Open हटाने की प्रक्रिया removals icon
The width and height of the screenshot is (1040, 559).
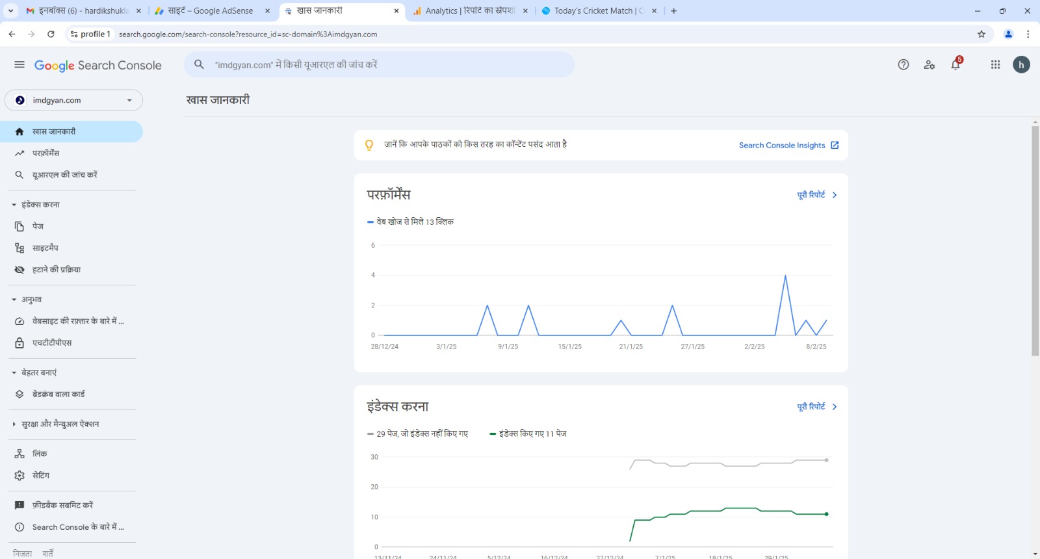19,270
